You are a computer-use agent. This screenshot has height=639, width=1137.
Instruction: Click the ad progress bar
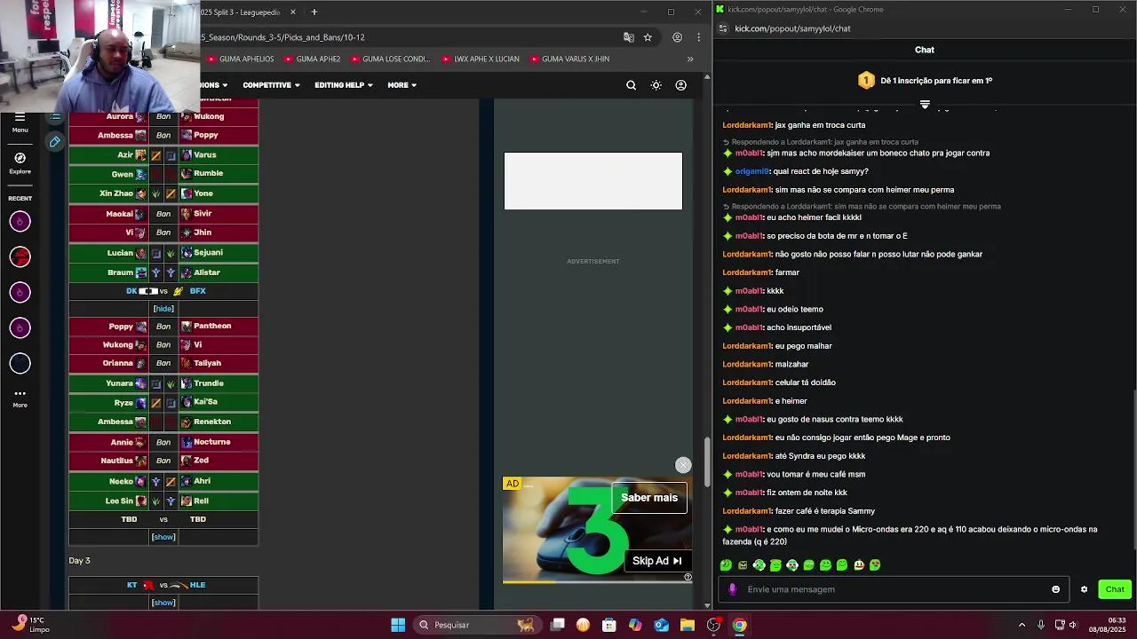click(x=597, y=582)
